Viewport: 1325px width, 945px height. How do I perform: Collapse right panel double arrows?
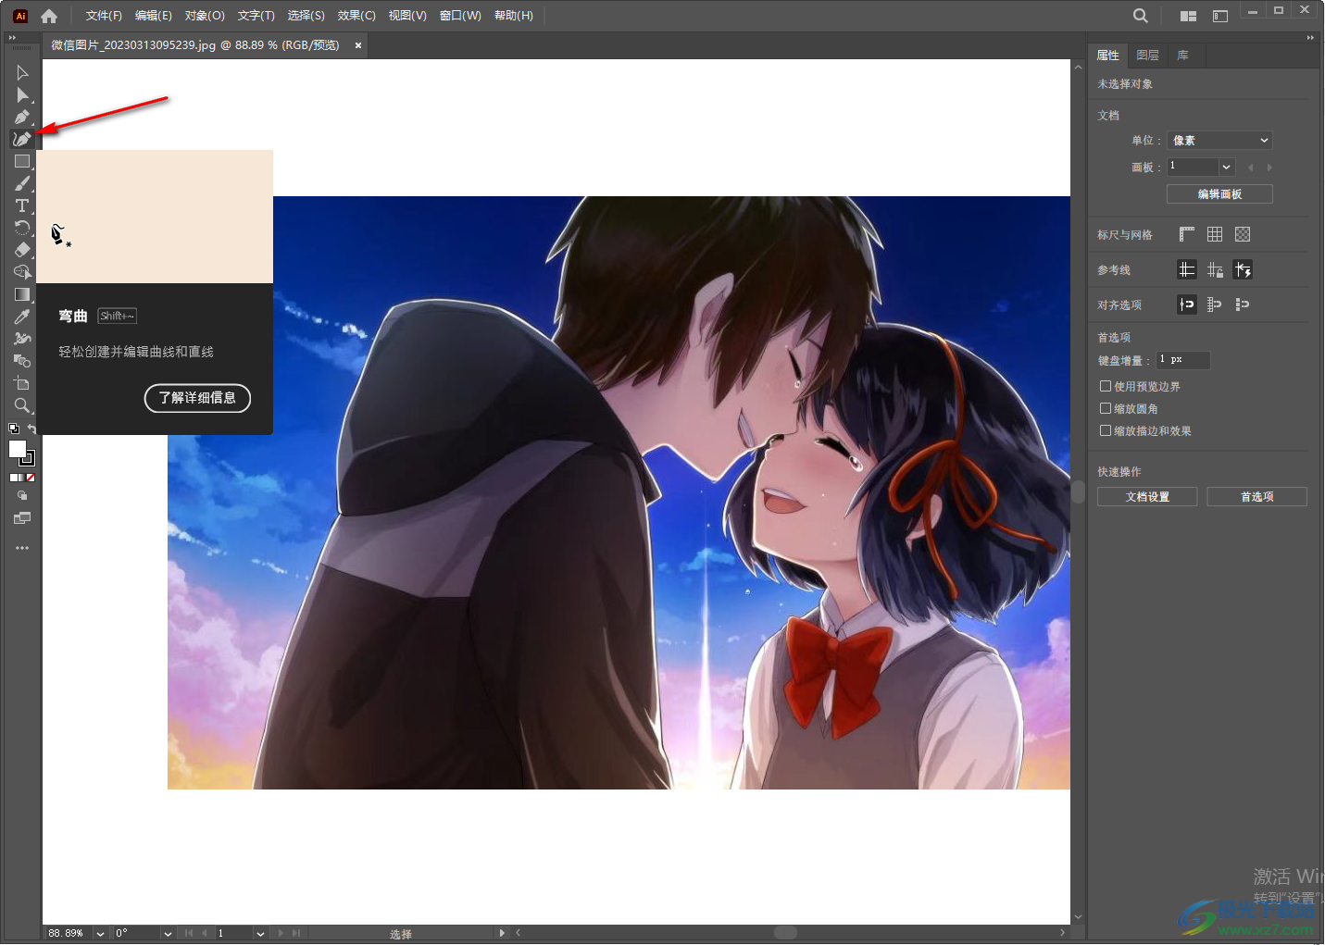1310,38
